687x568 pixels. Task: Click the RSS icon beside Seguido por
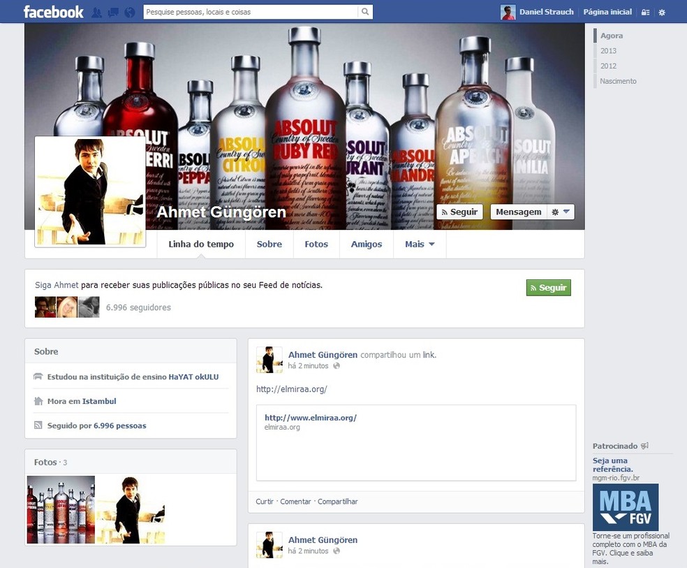38,425
